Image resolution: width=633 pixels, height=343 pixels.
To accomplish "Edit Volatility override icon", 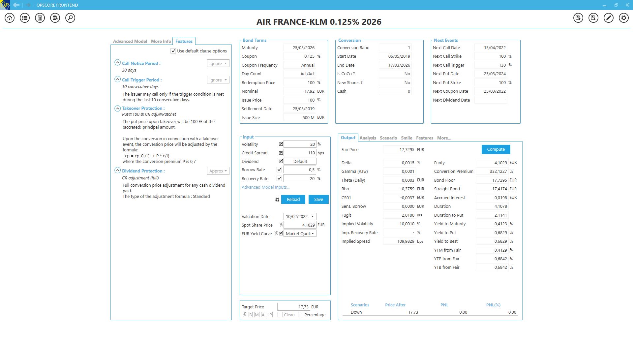I will (x=281, y=144).
